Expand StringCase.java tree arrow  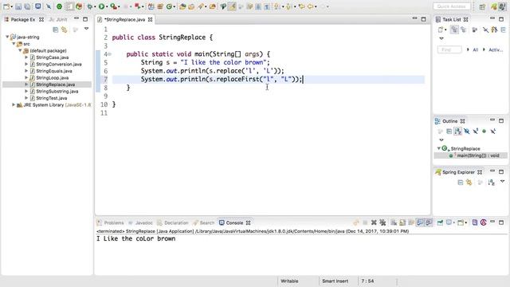[x=26, y=57]
